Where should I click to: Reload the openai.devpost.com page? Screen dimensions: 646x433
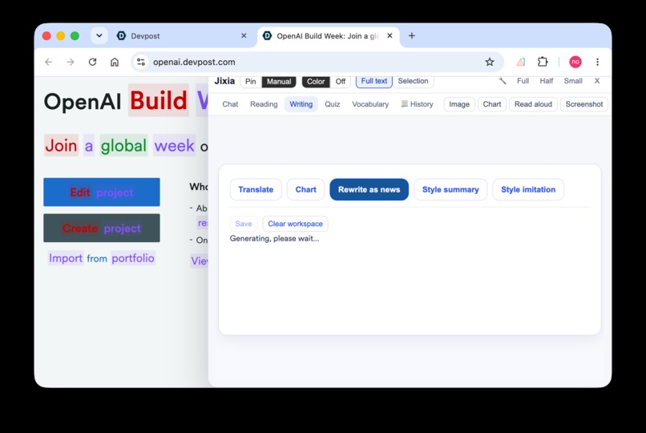pos(92,62)
